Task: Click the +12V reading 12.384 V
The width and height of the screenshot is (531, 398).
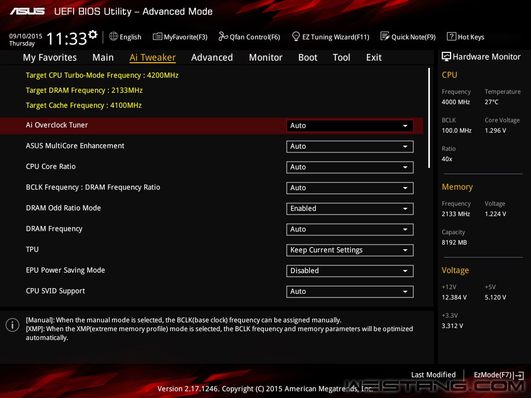Action: pyautogui.click(x=454, y=297)
